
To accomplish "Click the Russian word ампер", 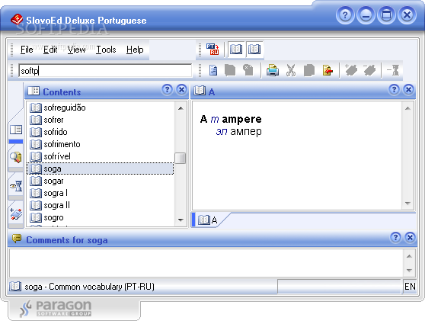I will [246, 131].
